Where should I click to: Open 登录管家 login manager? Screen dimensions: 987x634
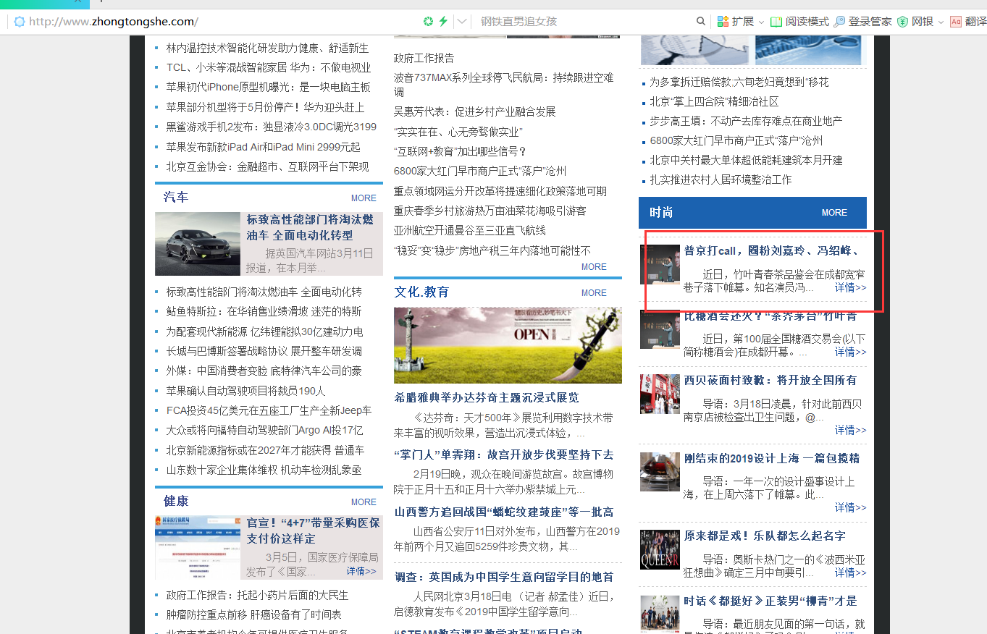click(862, 21)
